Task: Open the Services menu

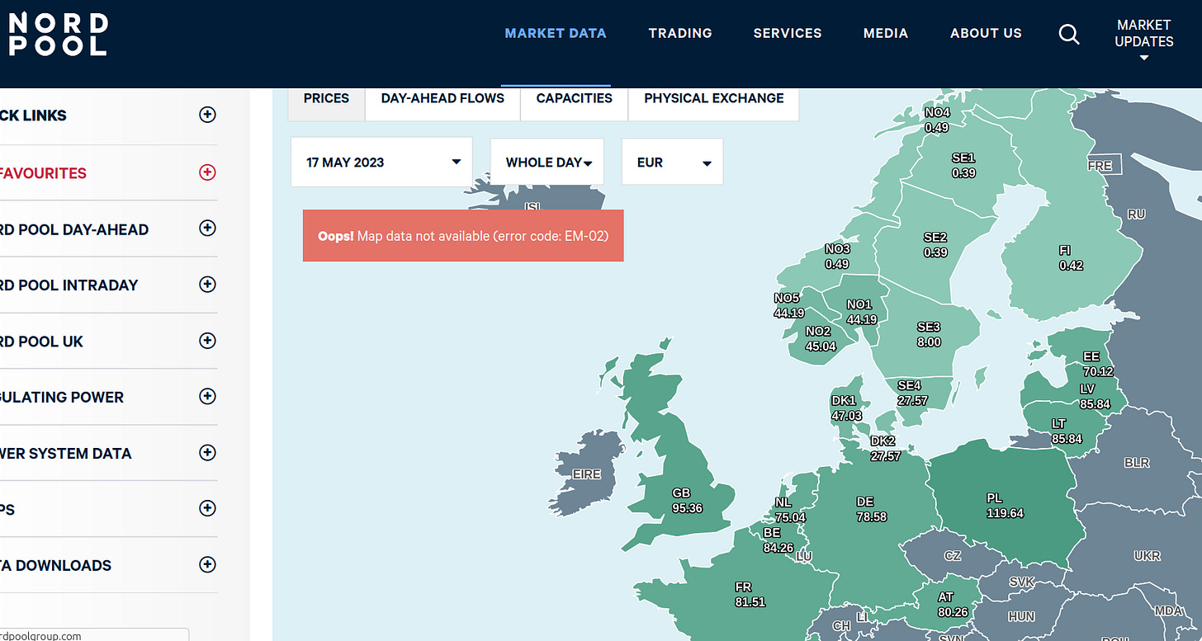Action: 788,34
